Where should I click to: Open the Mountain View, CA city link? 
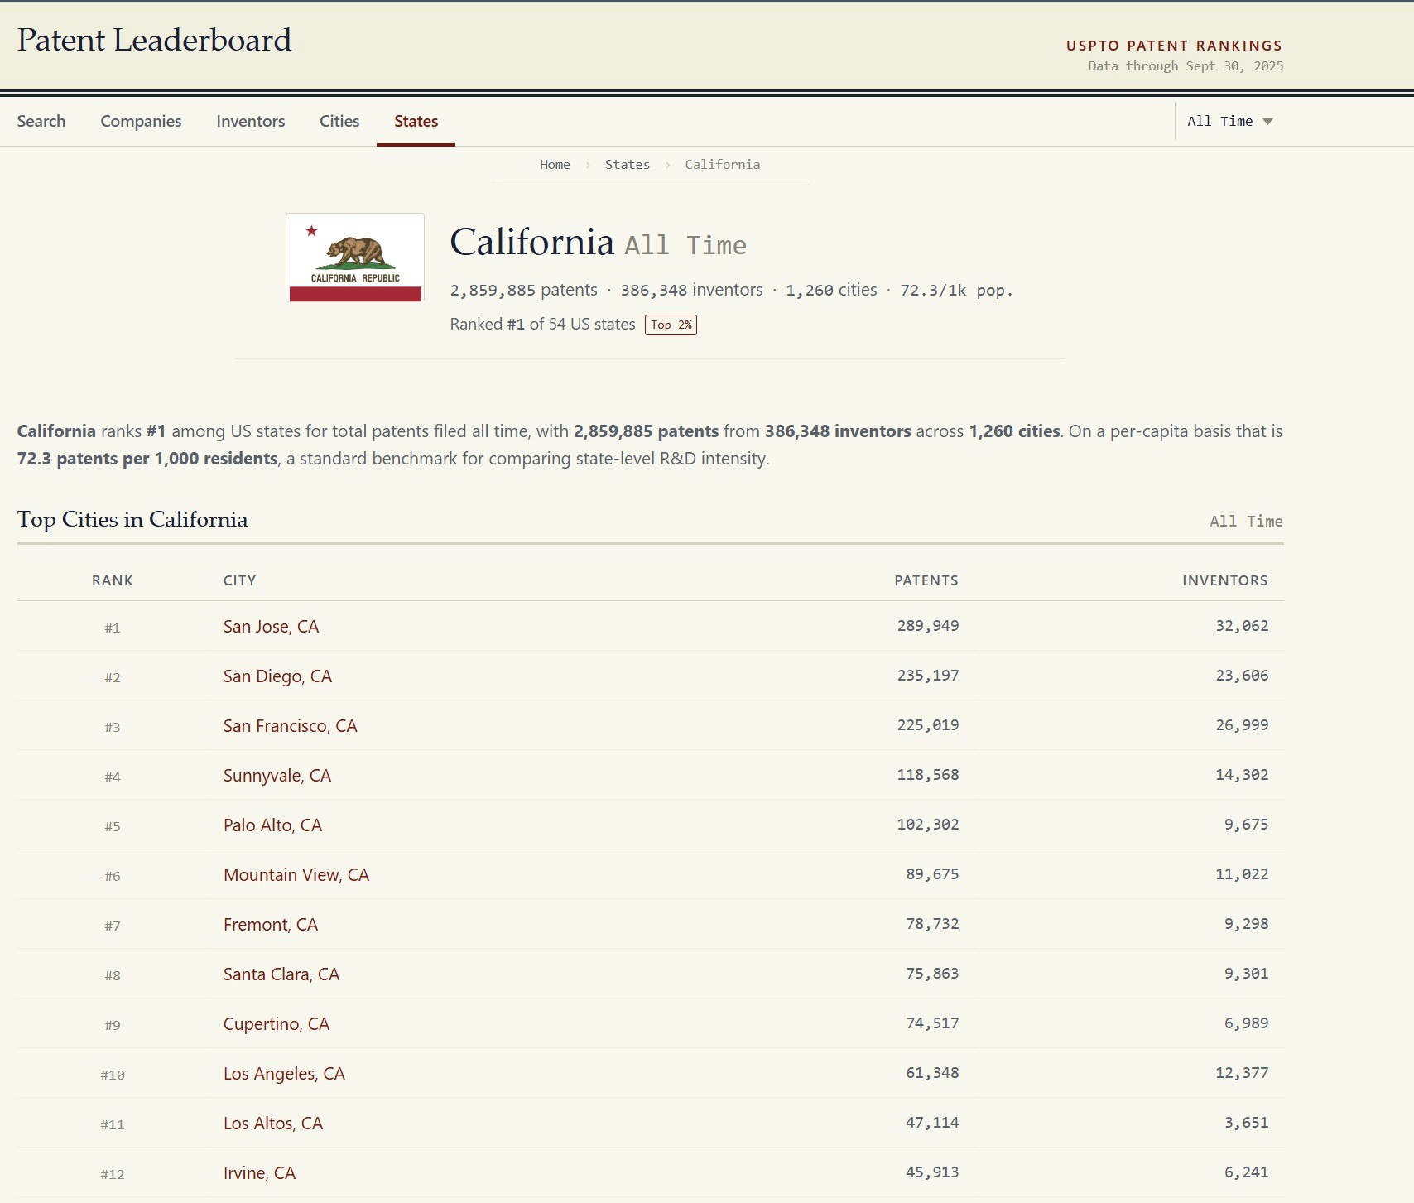click(x=296, y=875)
